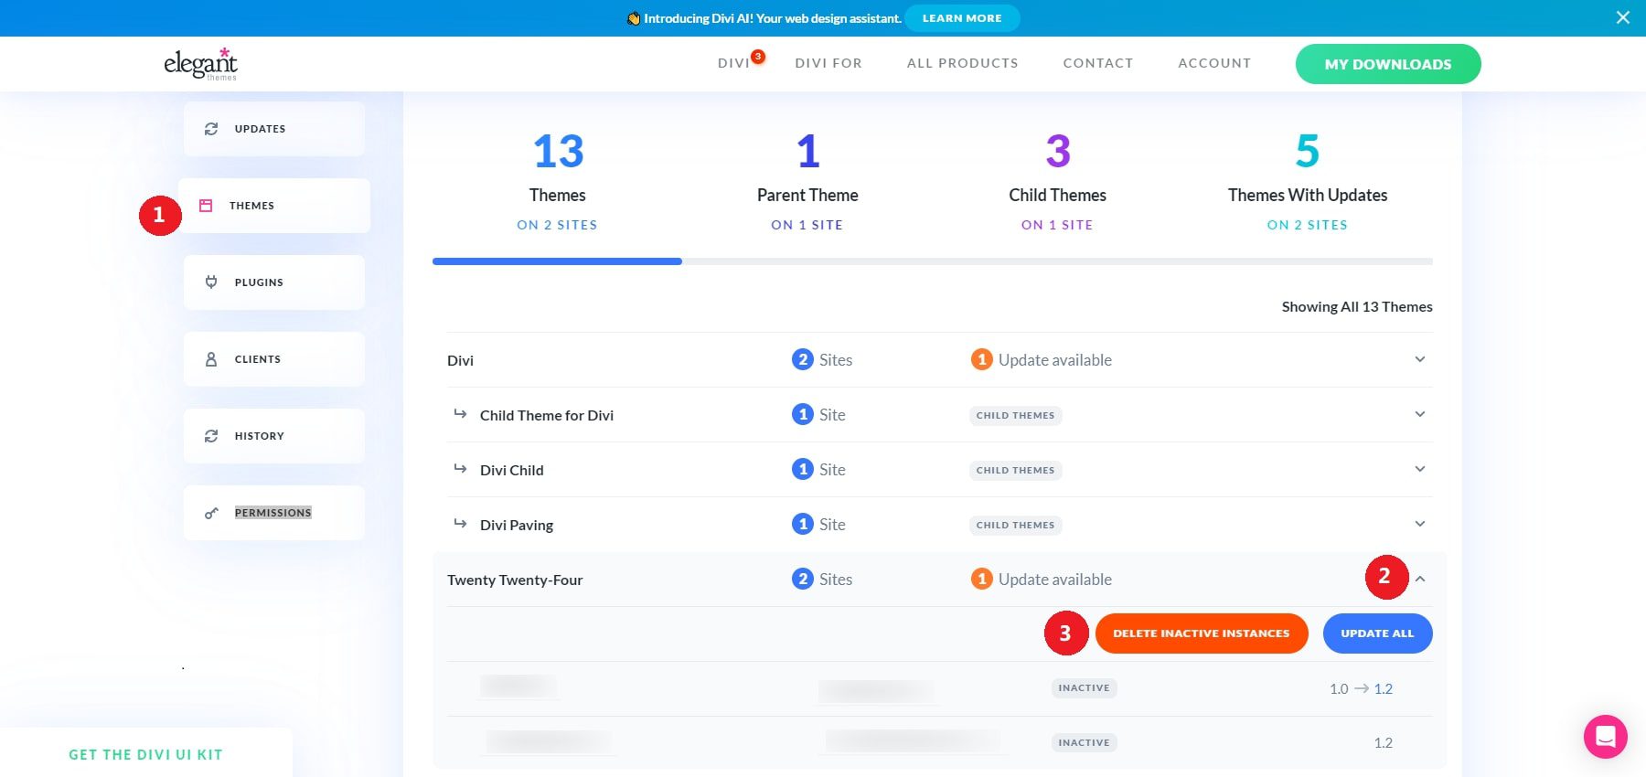
Task: Click the Divi menu notification badge
Action: [758, 57]
